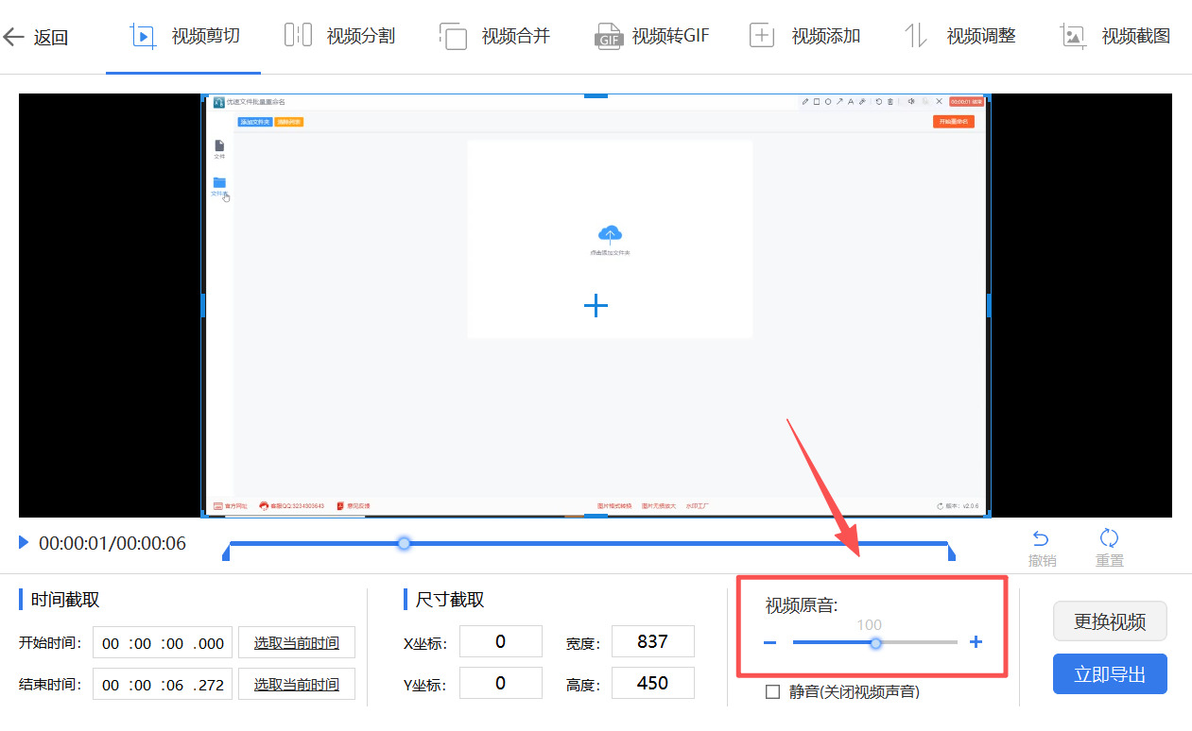Image resolution: width=1192 pixels, height=731 pixels.
Task: Click the 宽度 field showing 837
Action: point(653,642)
